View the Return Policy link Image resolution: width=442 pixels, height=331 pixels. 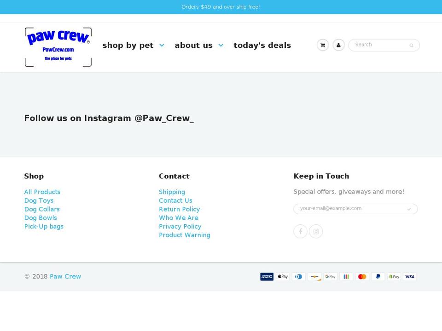[180, 210]
